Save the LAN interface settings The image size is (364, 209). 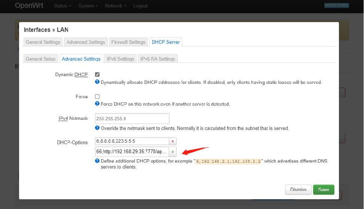click(324, 190)
